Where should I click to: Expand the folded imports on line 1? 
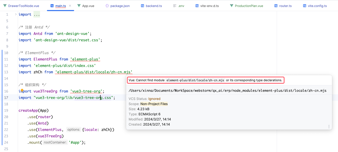(x=16, y=14)
